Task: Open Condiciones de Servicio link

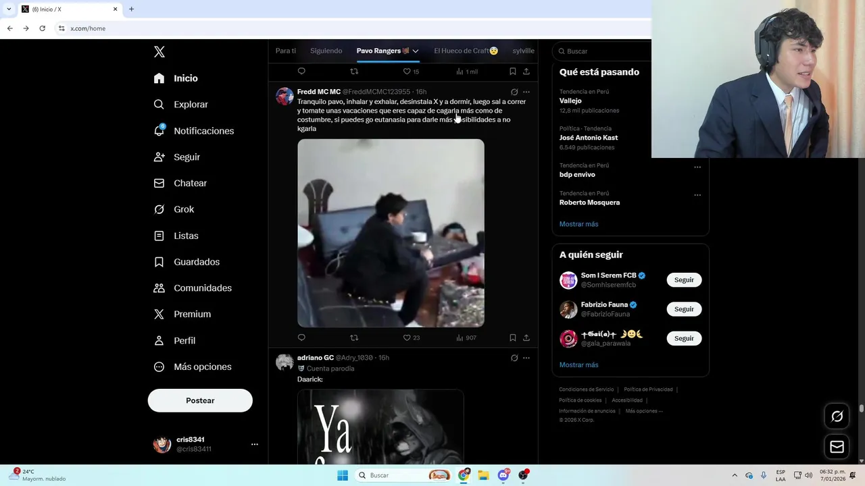Action: pos(587,389)
